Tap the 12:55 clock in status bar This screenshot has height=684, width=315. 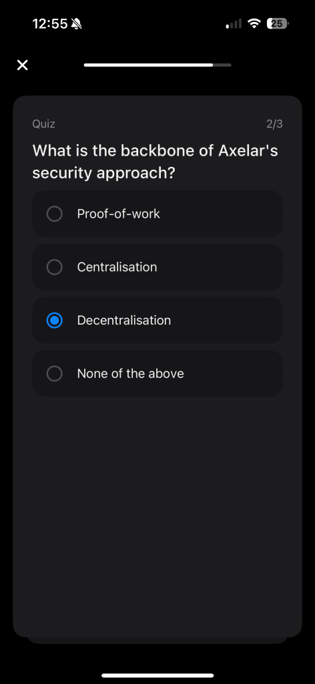point(50,24)
